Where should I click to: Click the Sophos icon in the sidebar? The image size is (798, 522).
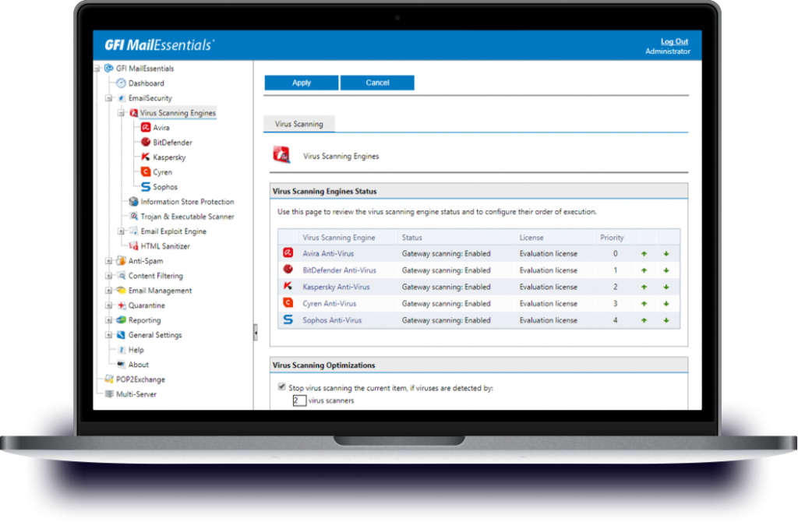[145, 186]
